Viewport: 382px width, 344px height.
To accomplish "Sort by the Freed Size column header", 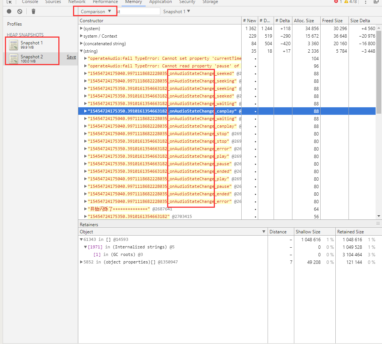I will click(x=335, y=21).
